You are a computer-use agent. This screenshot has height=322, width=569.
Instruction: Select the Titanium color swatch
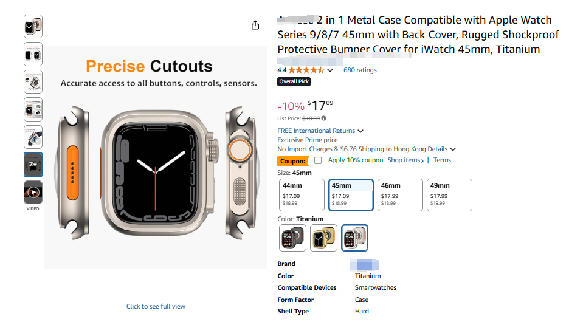coord(354,238)
